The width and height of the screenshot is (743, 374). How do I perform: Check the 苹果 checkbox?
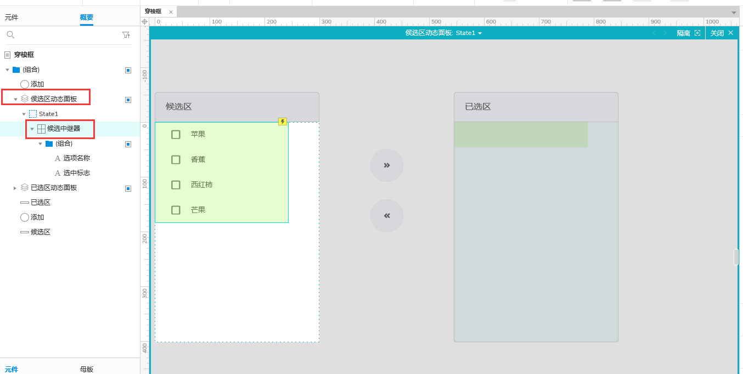click(176, 134)
